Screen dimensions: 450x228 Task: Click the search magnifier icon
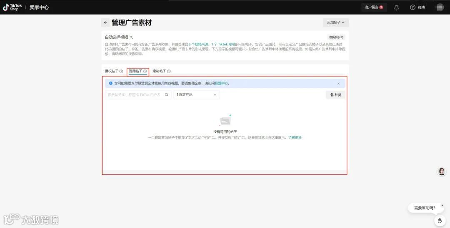click(x=166, y=95)
